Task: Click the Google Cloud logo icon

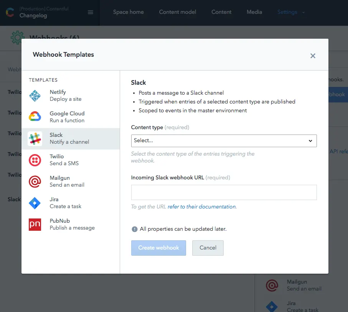Action: (x=35, y=117)
